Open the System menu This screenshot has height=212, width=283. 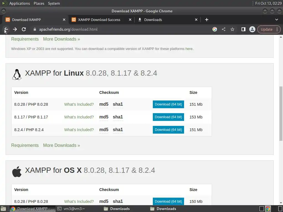click(x=54, y=3)
